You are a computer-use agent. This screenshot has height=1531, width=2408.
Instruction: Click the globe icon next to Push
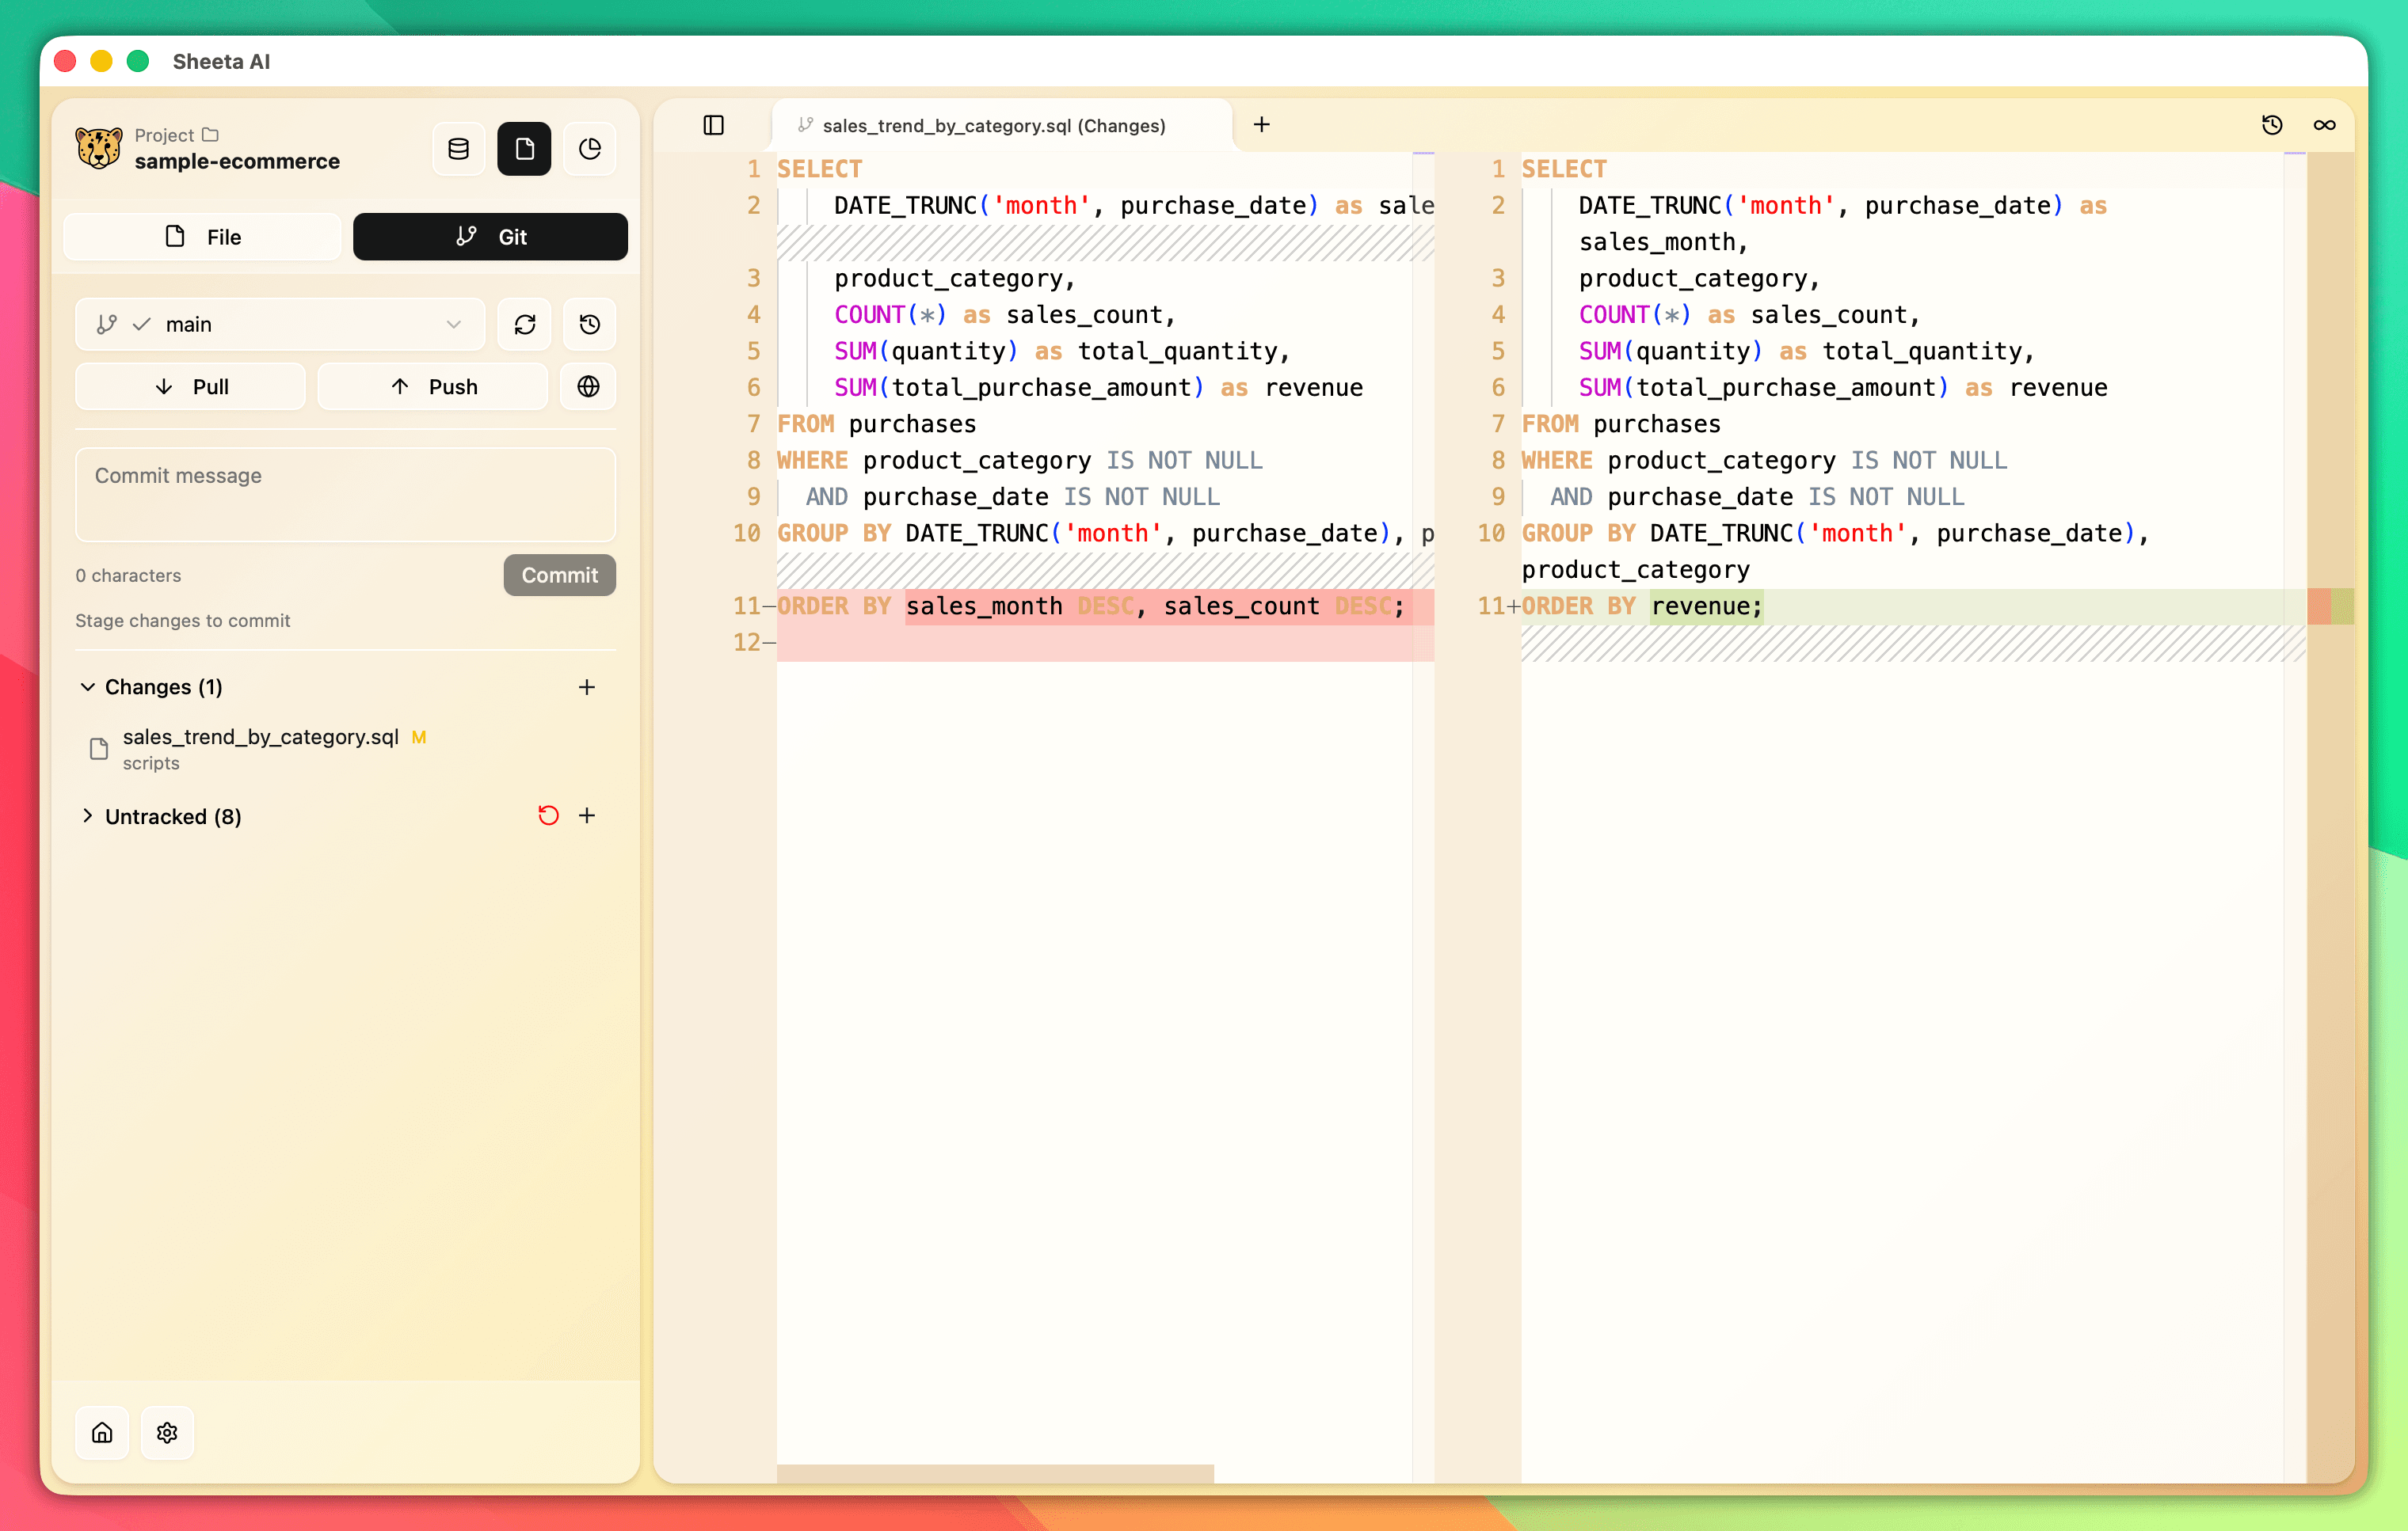[x=588, y=387]
